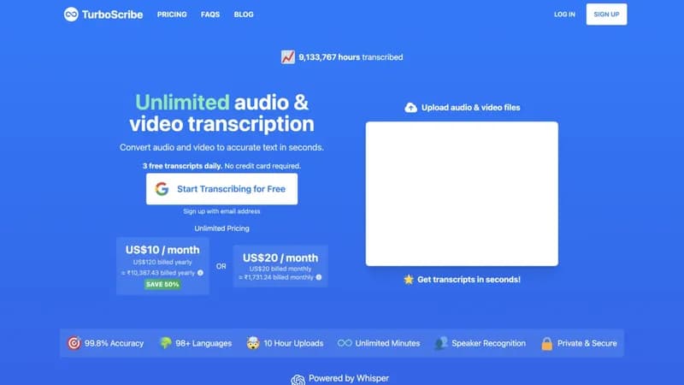This screenshot has width=684, height=385.
Task: Click Get transcripts in seconds! text
Action: (x=469, y=280)
